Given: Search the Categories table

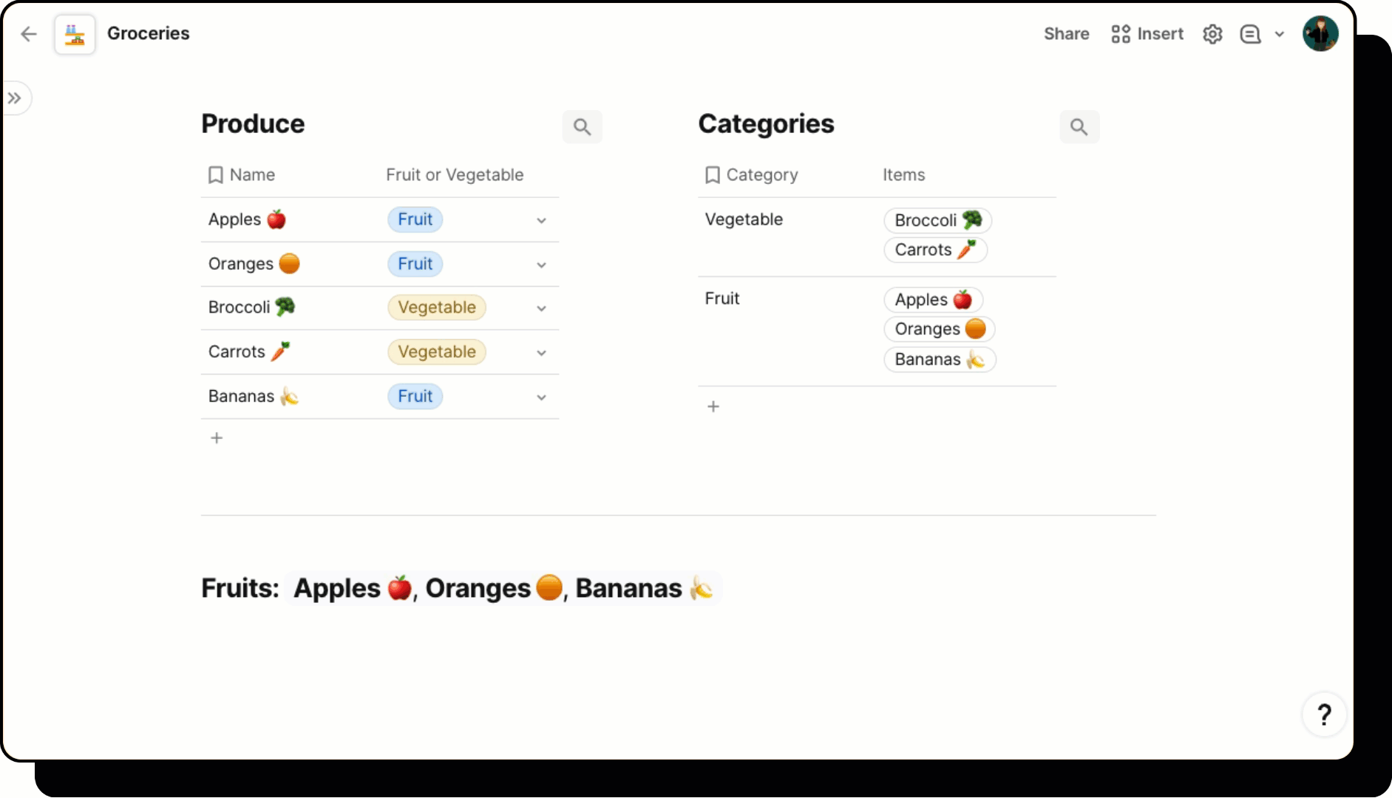Looking at the screenshot, I should coord(1079,127).
